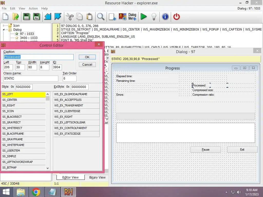
Task: Open the Help menu
Action: point(44,8)
